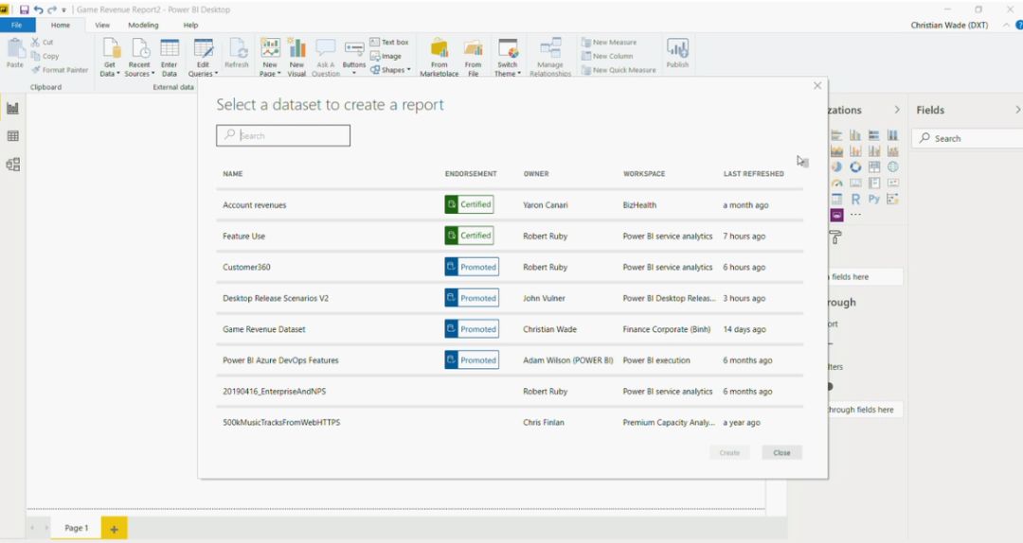Image resolution: width=1023 pixels, height=543 pixels.
Task: Select the purple PowerApps visual icon
Action: point(837,215)
